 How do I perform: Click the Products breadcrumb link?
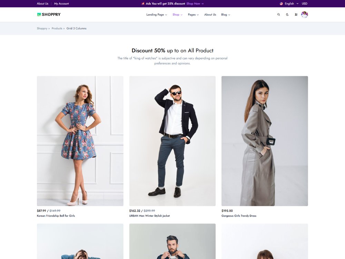(x=57, y=28)
